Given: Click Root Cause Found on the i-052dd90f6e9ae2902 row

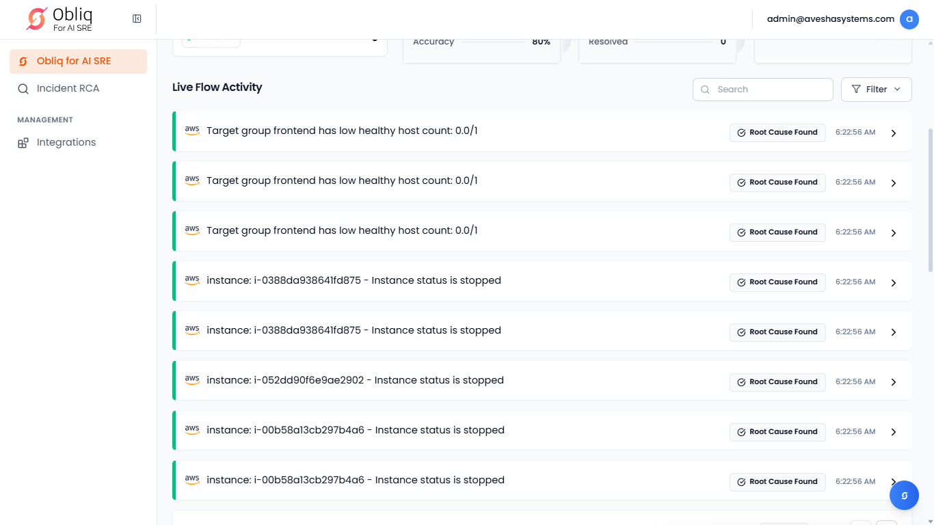Looking at the screenshot, I should [x=777, y=382].
